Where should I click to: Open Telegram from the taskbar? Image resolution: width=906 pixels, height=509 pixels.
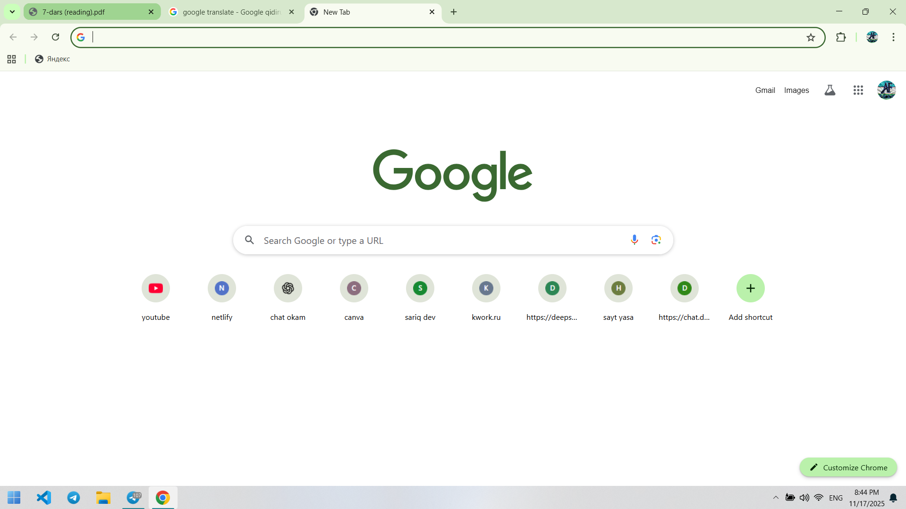pos(74,498)
